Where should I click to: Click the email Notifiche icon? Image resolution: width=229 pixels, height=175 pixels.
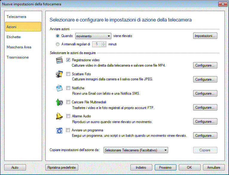coord(60,89)
